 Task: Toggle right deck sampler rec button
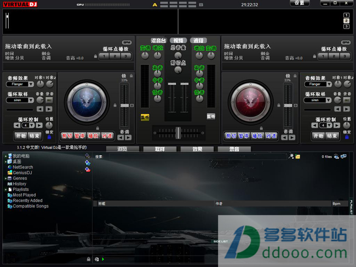(x=347, y=100)
